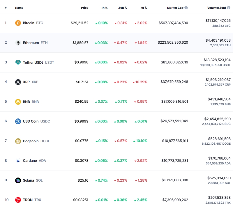
Task: Click BNB 24h change 0.71%
Action: pyautogui.click(x=121, y=102)
